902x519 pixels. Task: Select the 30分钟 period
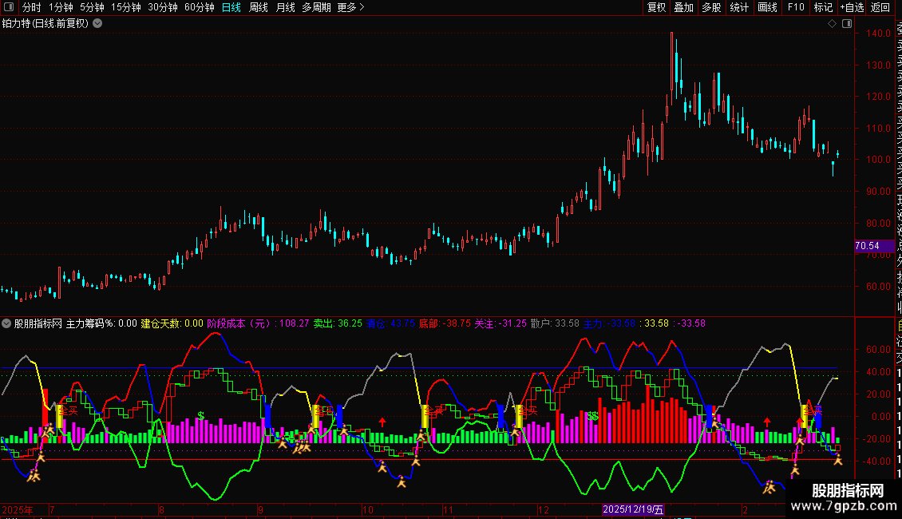(x=163, y=7)
